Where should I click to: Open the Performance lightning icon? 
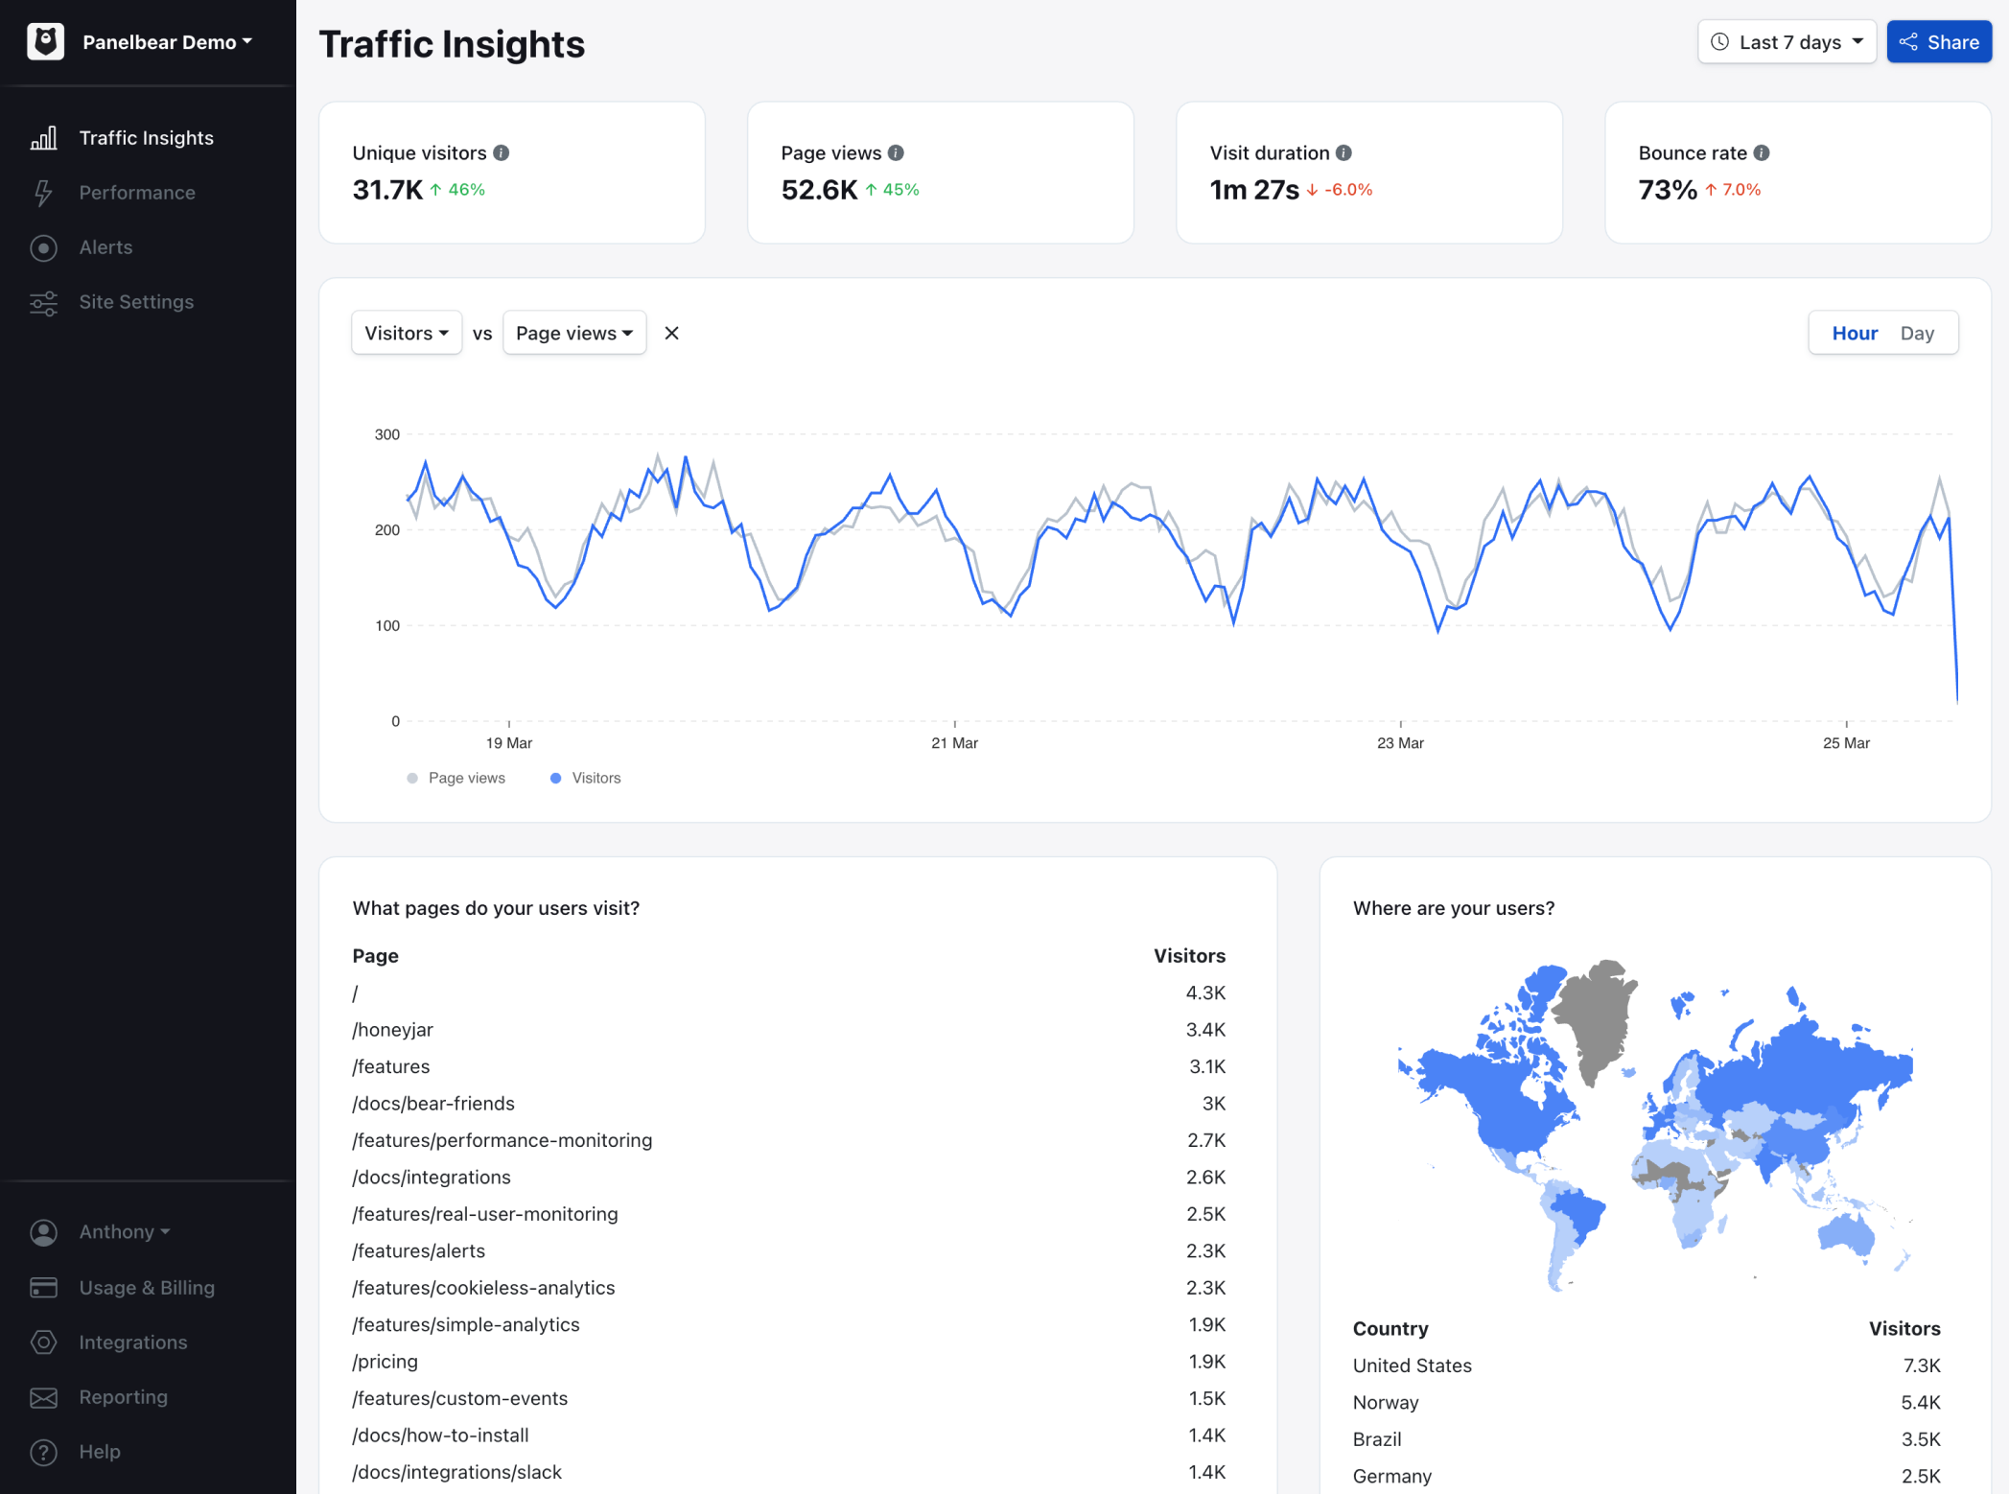(x=43, y=193)
